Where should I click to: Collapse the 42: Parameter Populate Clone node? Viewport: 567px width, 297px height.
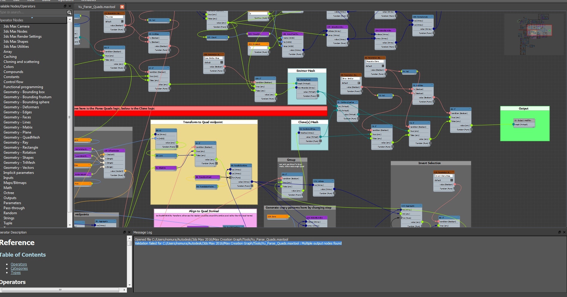click(384, 58)
